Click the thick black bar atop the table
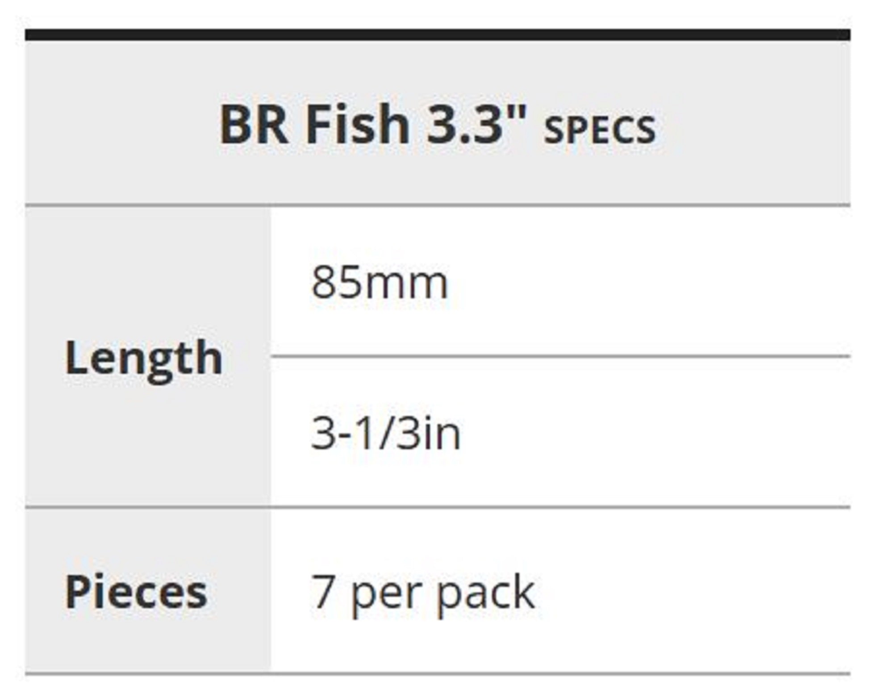 [x=437, y=35]
